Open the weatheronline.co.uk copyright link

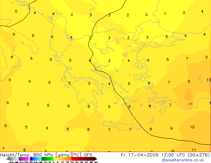click(x=183, y=160)
